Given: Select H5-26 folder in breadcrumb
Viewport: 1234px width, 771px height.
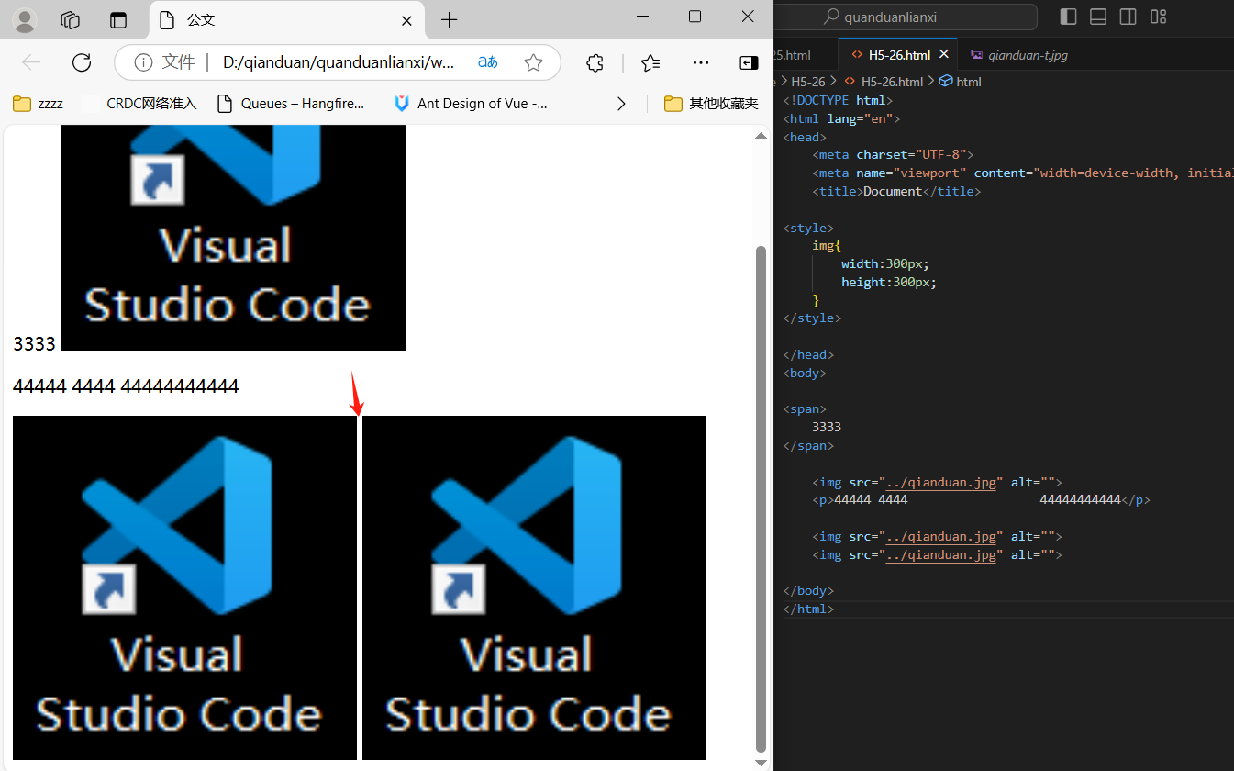Looking at the screenshot, I should point(808,82).
